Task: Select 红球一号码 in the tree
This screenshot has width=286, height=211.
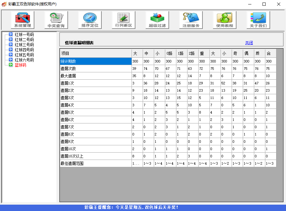Action: point(24,34)
